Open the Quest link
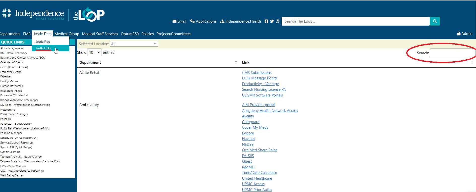476x192 pixels. click(247, 161)
